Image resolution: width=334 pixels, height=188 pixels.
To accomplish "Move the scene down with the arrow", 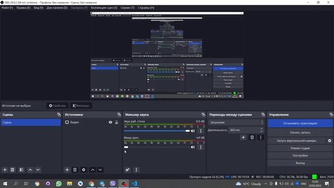I will pyautogui.click(x=38, y=170).
